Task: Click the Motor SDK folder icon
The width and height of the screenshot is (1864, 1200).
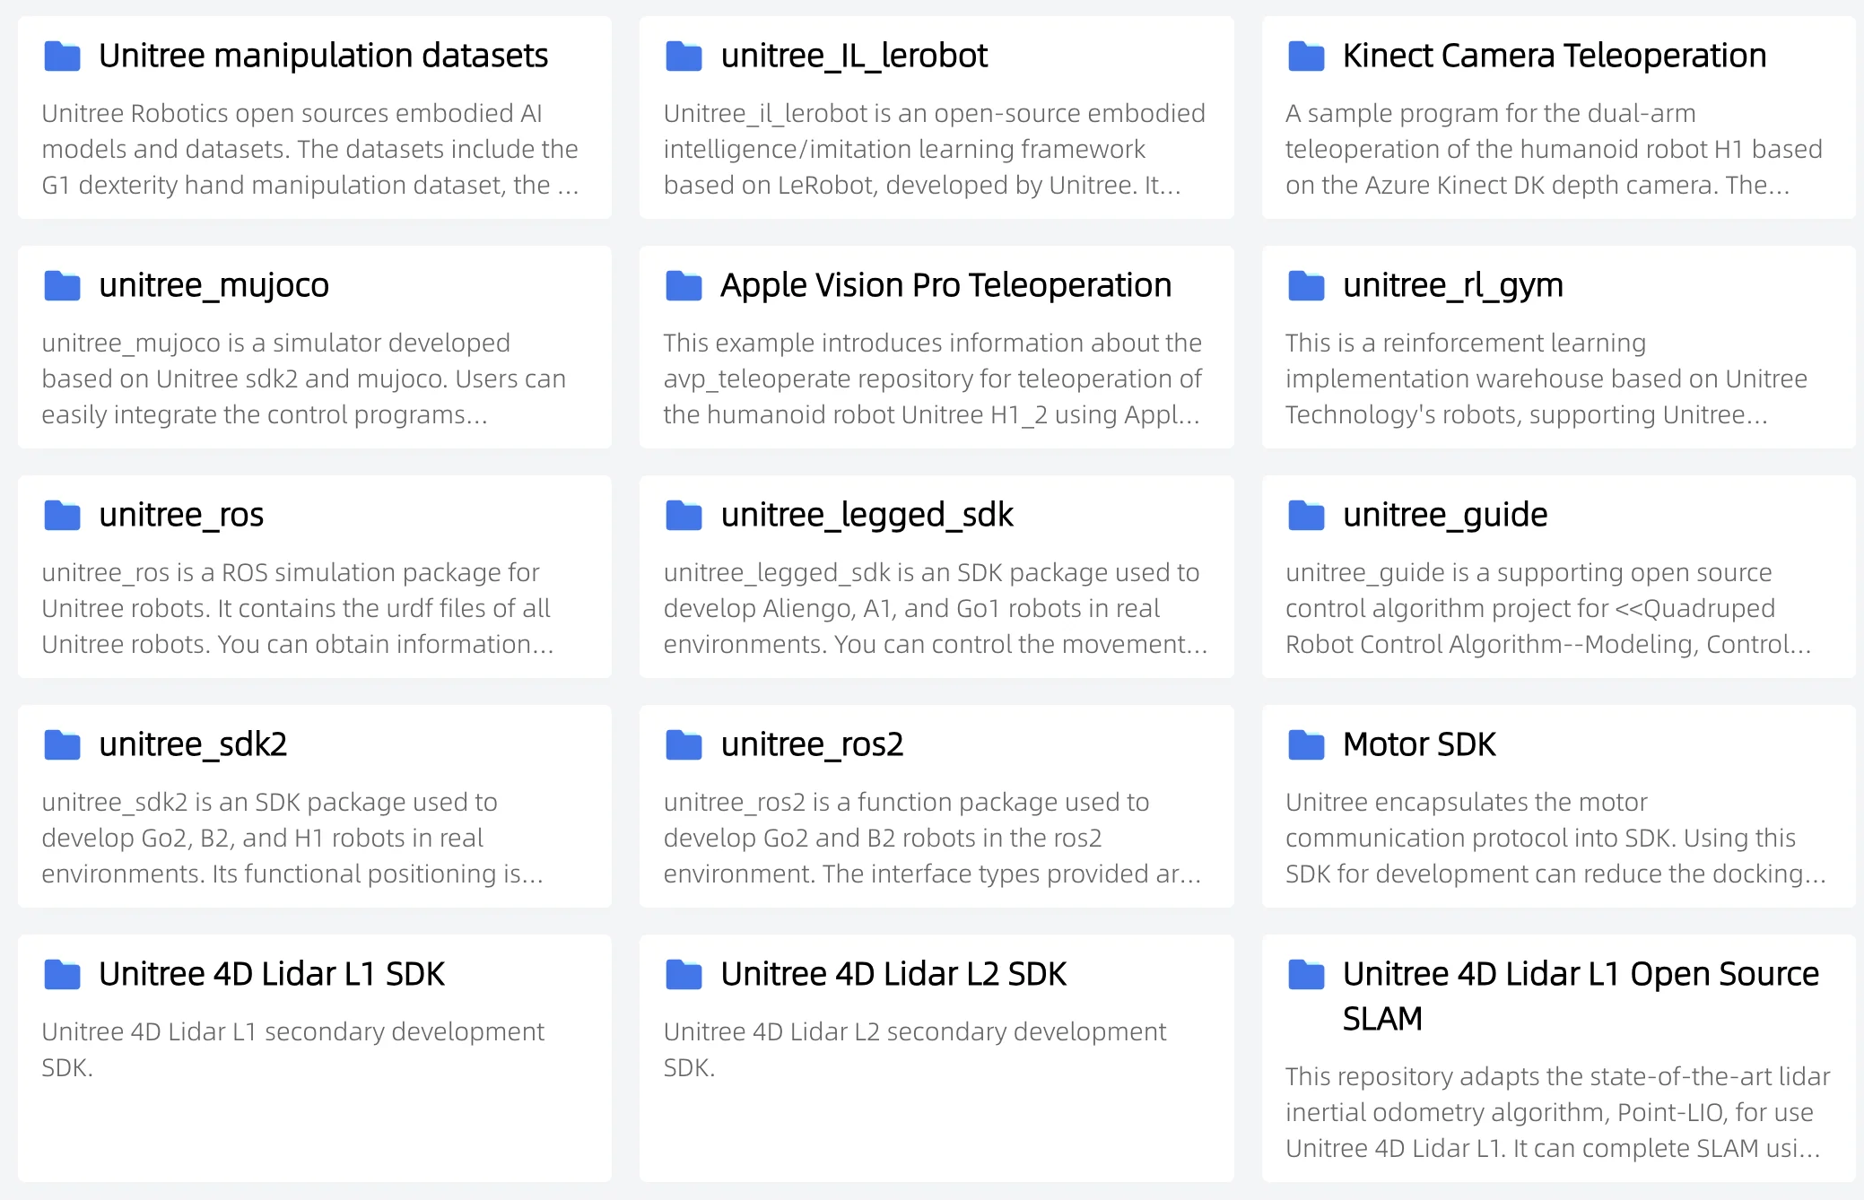Action: 1305,744
